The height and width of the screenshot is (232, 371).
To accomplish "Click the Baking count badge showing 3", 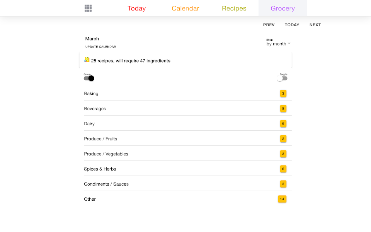I will tap(283, 94).
